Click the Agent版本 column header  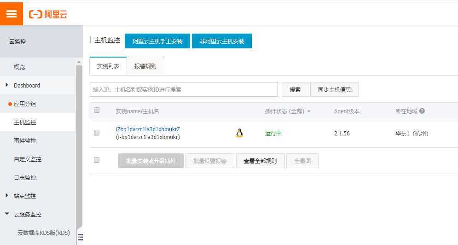347,111
